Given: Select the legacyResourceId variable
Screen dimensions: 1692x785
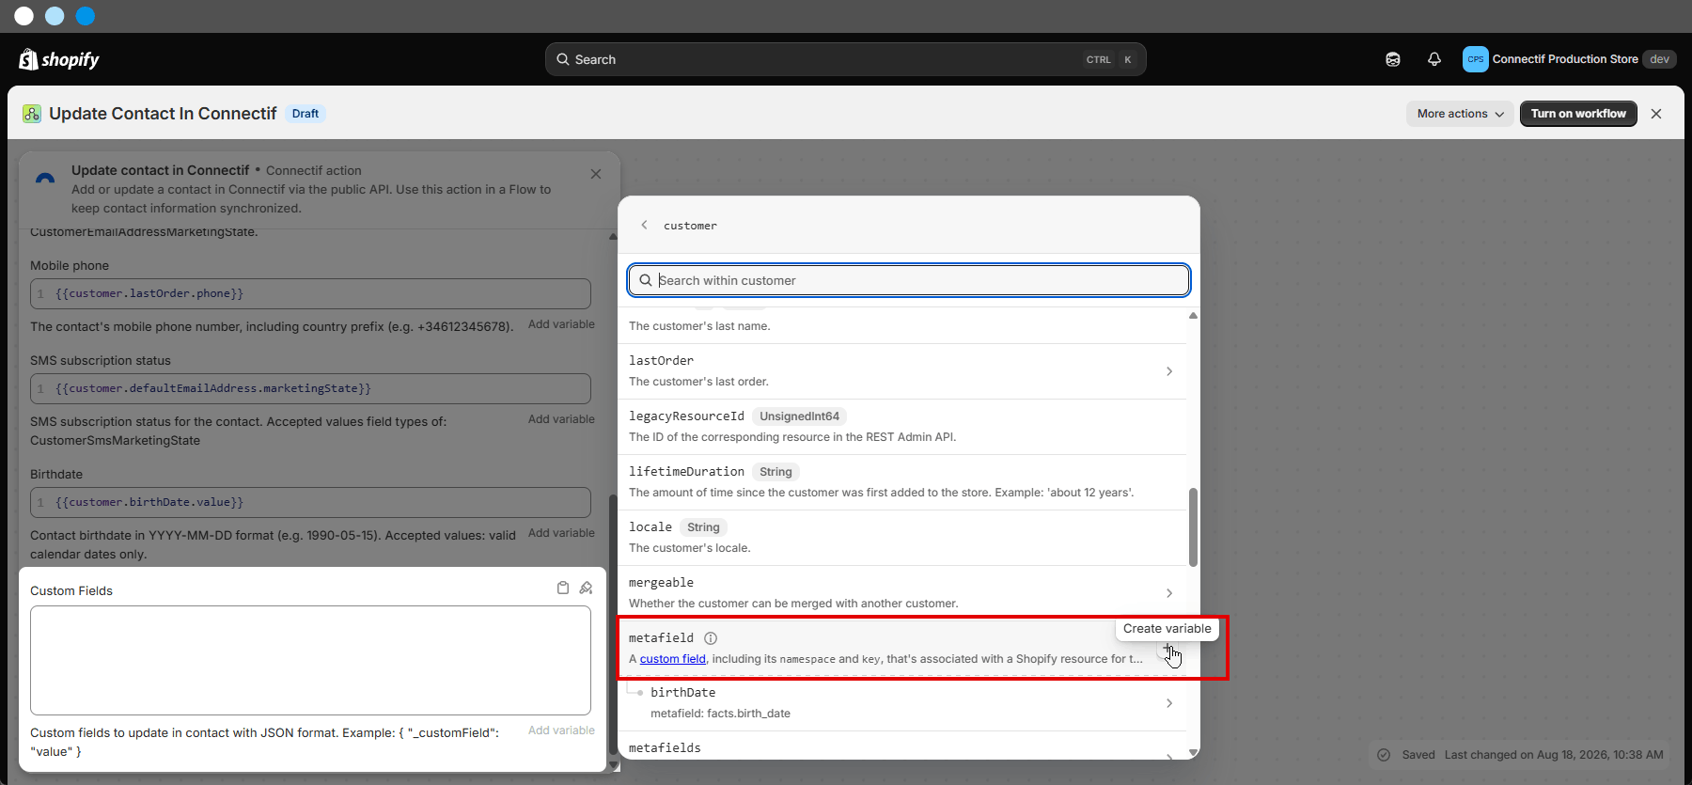Looking at the screenshot, I should click(x=902, y=427).
